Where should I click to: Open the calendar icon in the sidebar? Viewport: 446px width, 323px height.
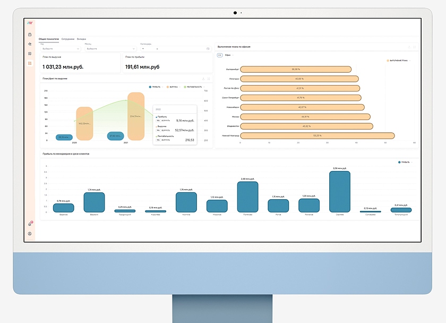30,35
